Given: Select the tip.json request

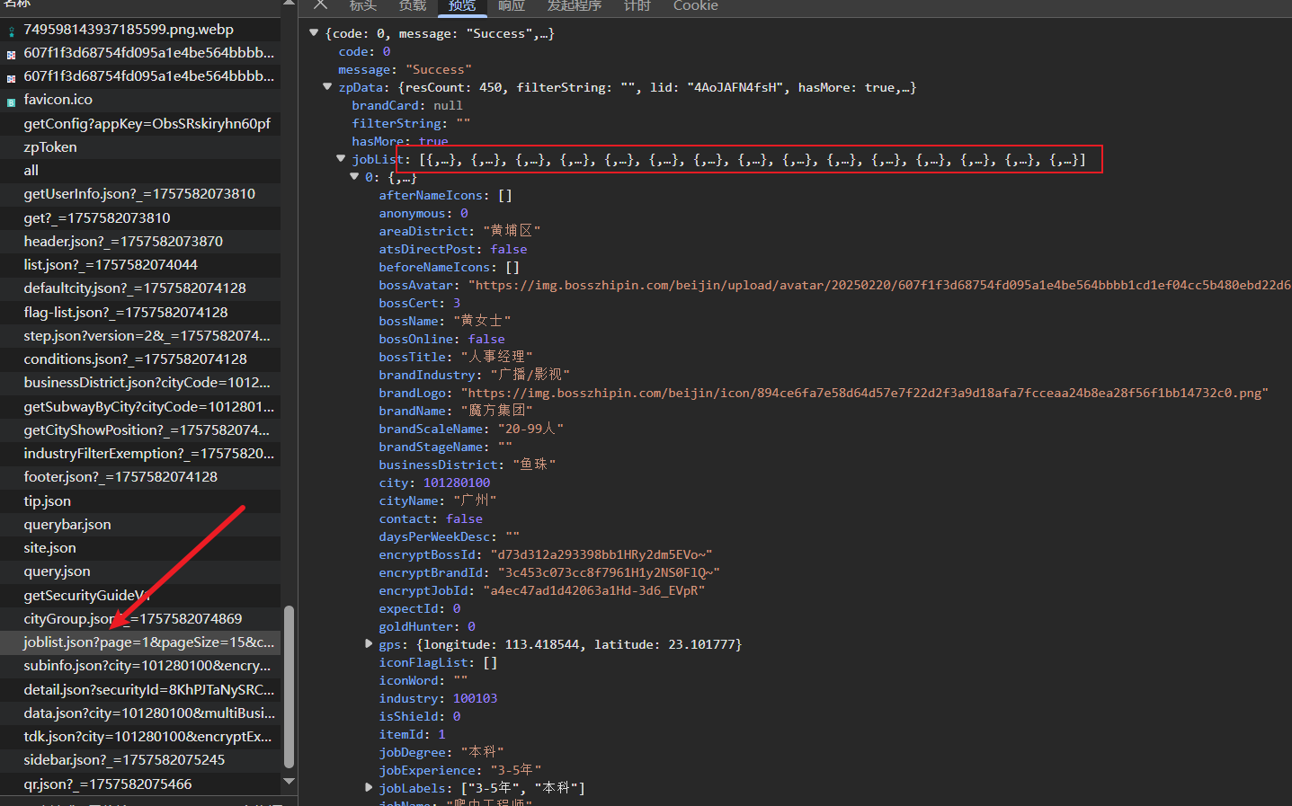Looking at the screenshot, I should point(140,501).
